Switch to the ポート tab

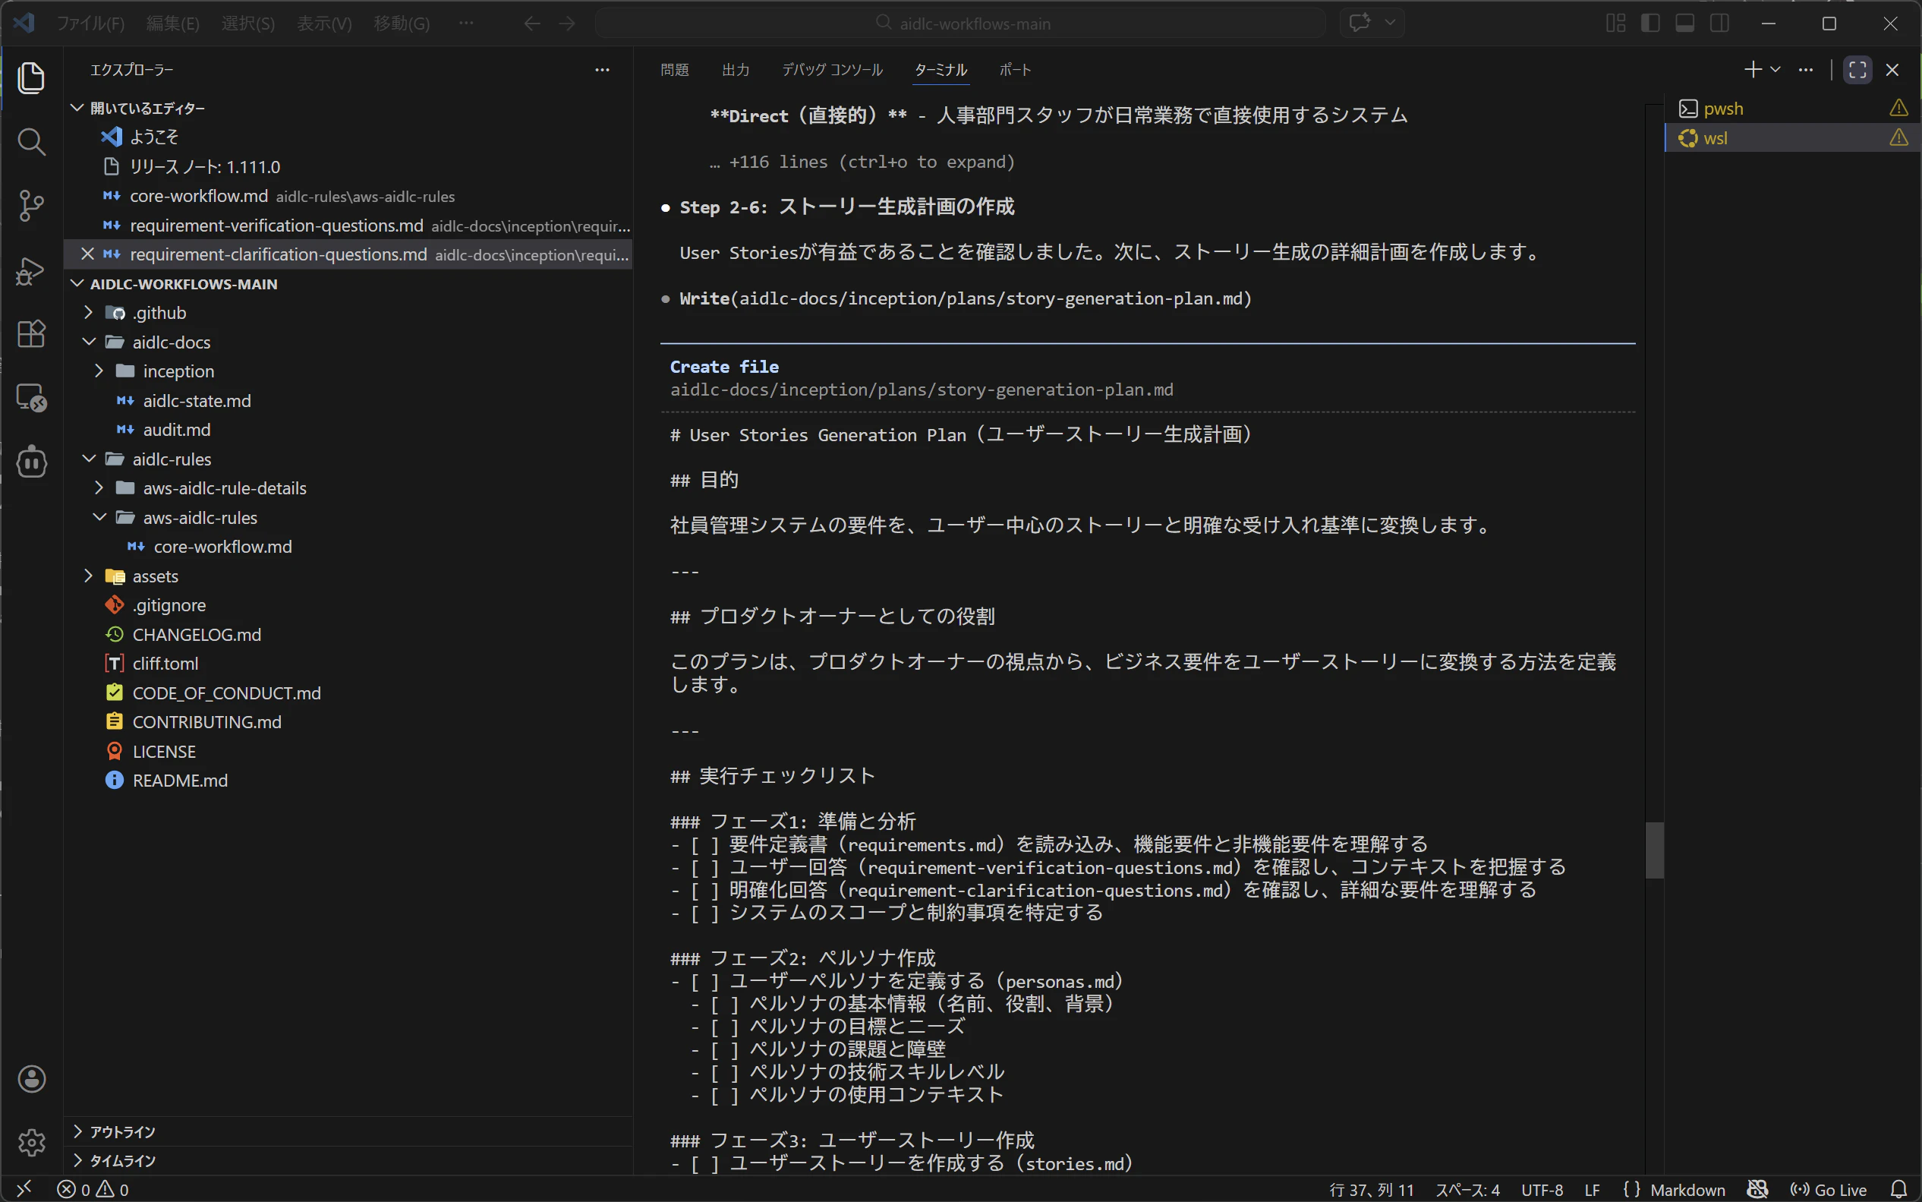(1015, 70)
